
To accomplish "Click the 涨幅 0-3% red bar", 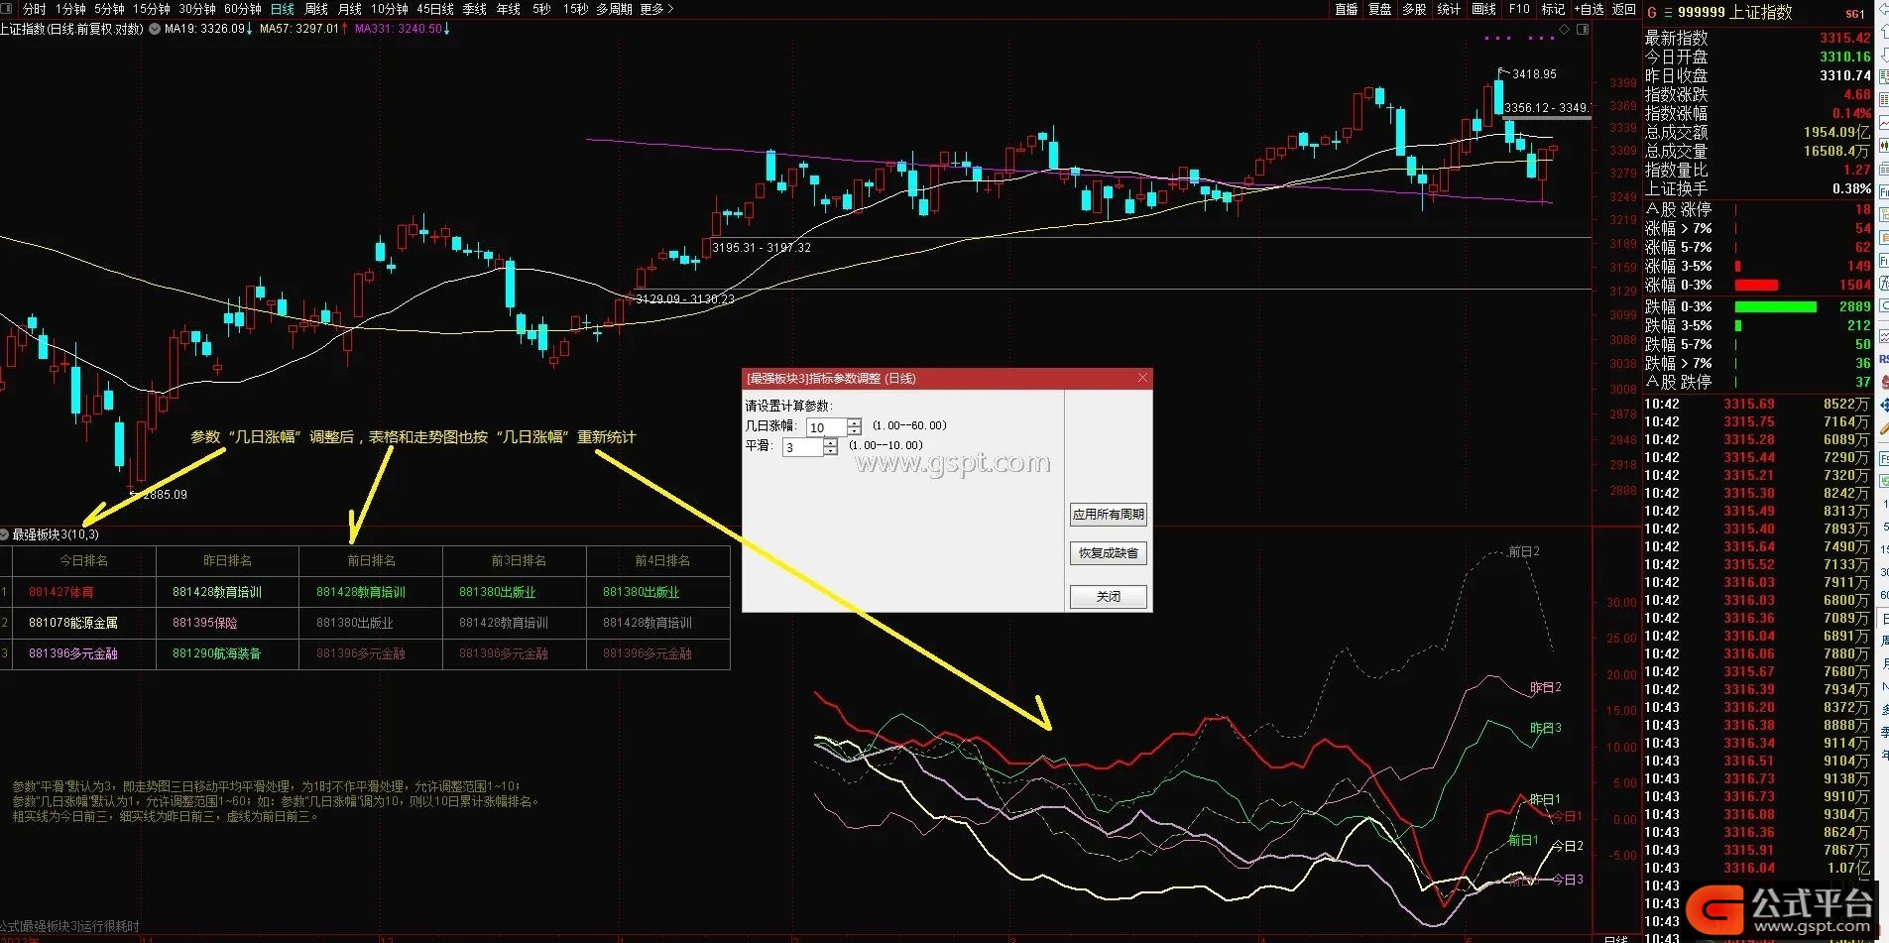I will pyautogui.click(x=1756, y=285).
